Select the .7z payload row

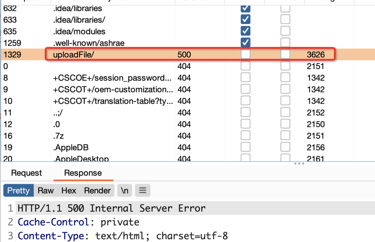tap(58, 136)
